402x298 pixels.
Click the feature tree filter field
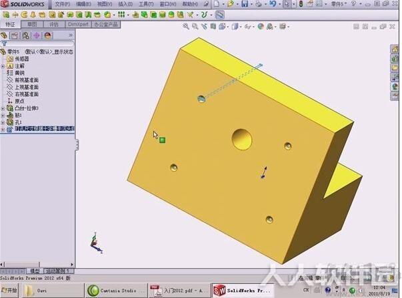point(37,43)
